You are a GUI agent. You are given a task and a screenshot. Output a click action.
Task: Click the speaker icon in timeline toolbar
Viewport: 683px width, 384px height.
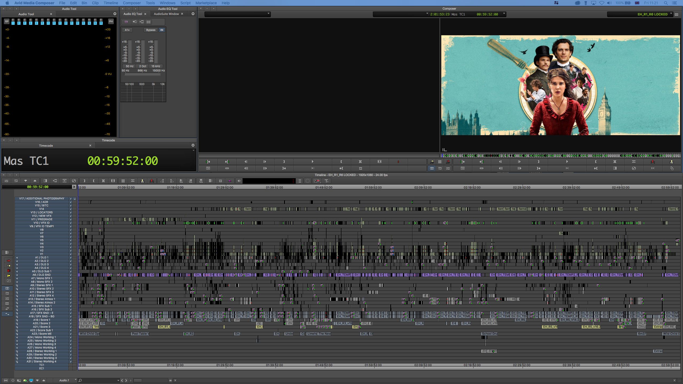(239, 181)
